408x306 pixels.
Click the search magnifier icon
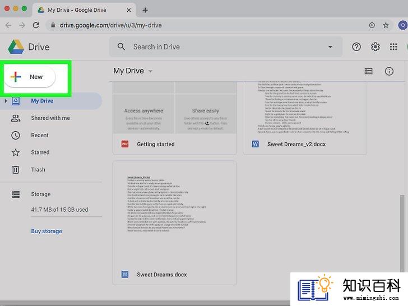coord(121,47)
